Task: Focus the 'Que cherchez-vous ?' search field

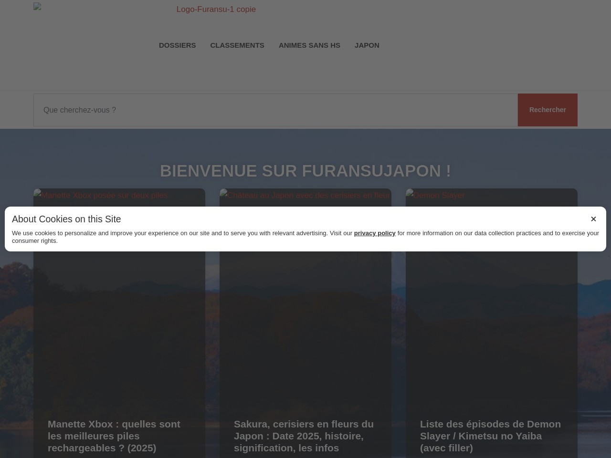Action: 275,110
